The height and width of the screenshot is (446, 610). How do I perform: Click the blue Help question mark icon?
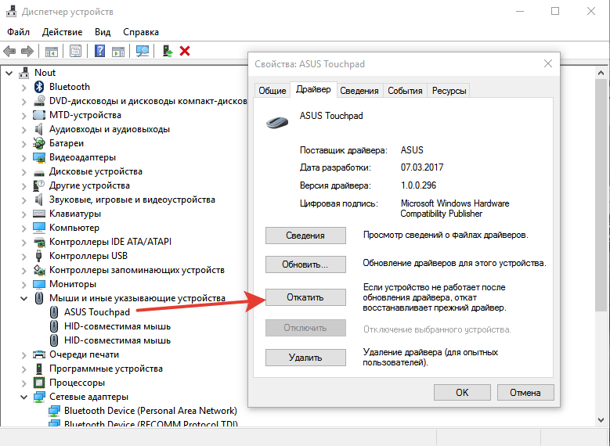click(99, 51)
